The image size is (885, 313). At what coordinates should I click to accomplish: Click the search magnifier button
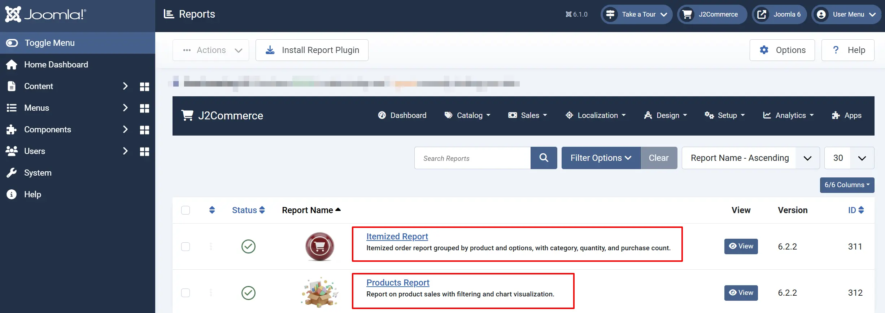click(544, 158)
